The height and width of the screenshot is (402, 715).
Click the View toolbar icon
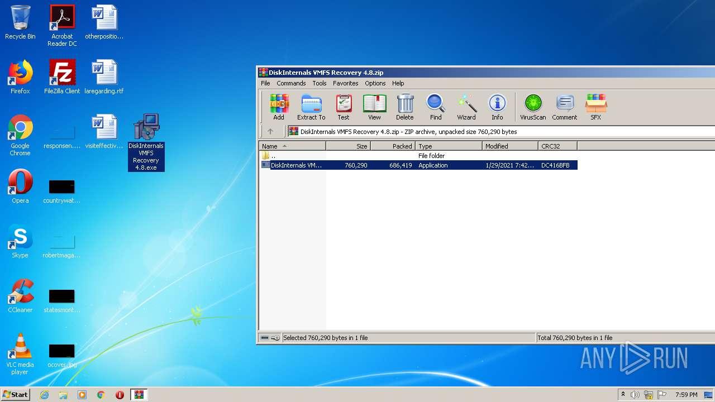click(374, 107)
